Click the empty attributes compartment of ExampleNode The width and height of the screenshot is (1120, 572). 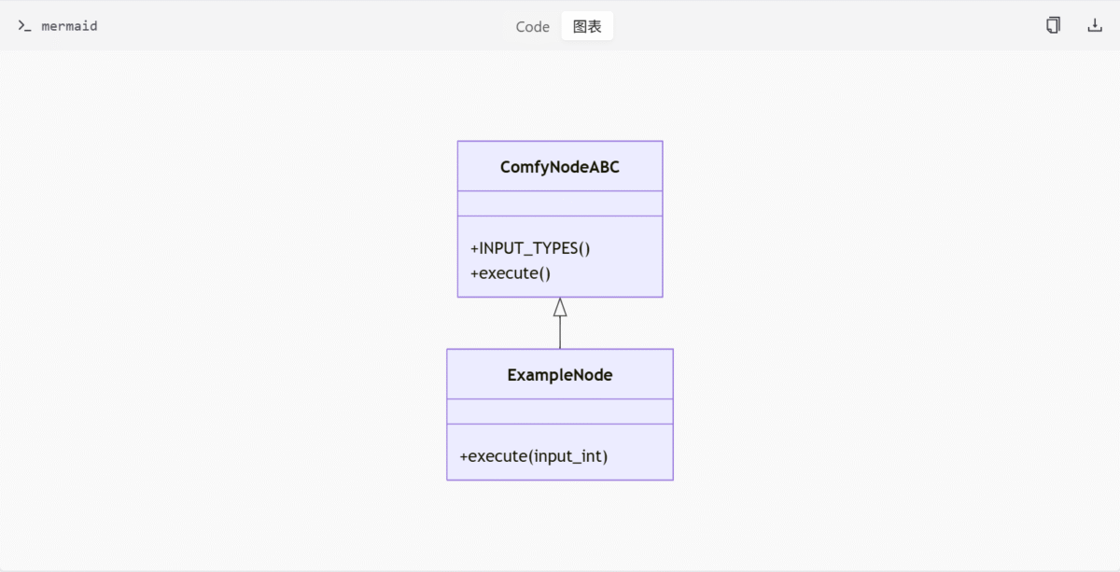[560, 412]
